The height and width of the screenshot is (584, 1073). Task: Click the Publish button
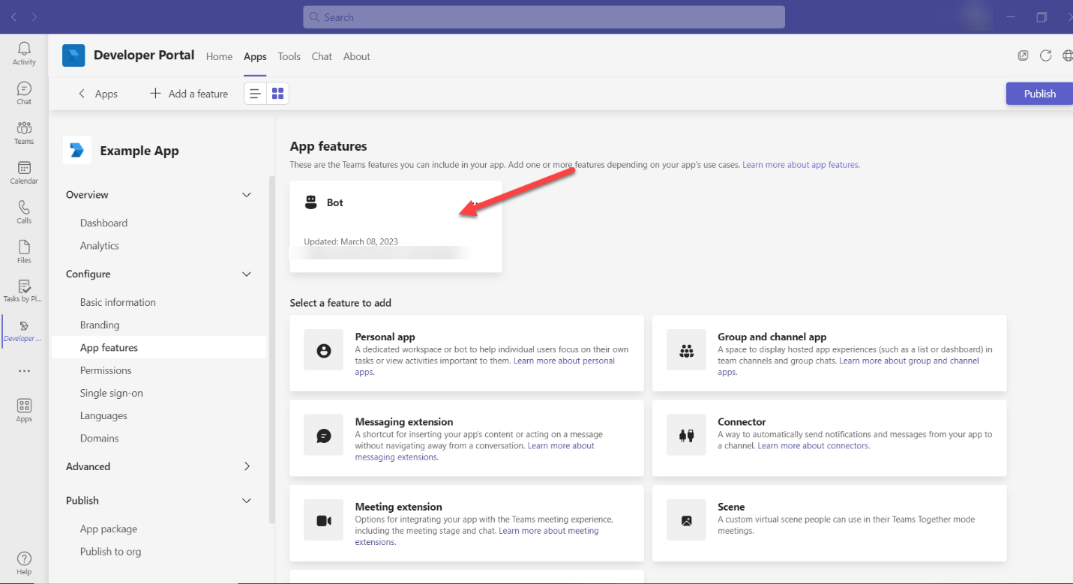1039,94
